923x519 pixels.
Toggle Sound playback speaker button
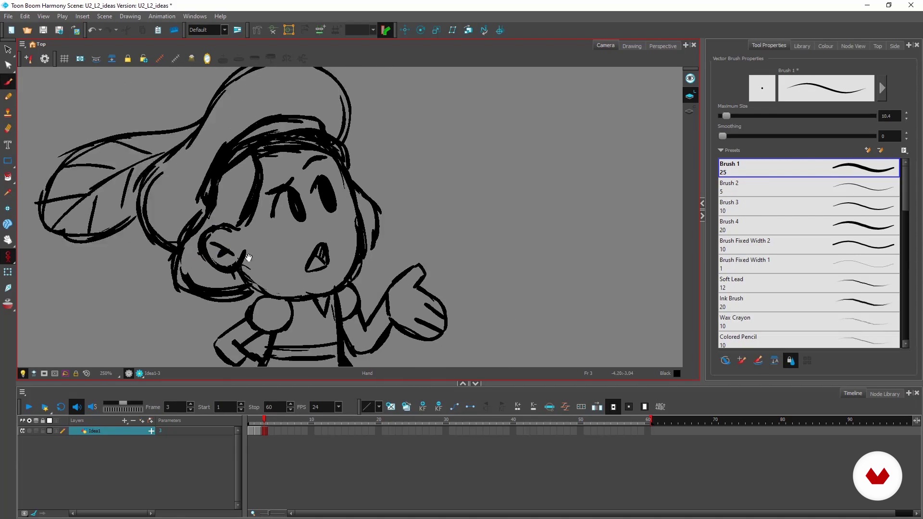[x=76, y=407]
